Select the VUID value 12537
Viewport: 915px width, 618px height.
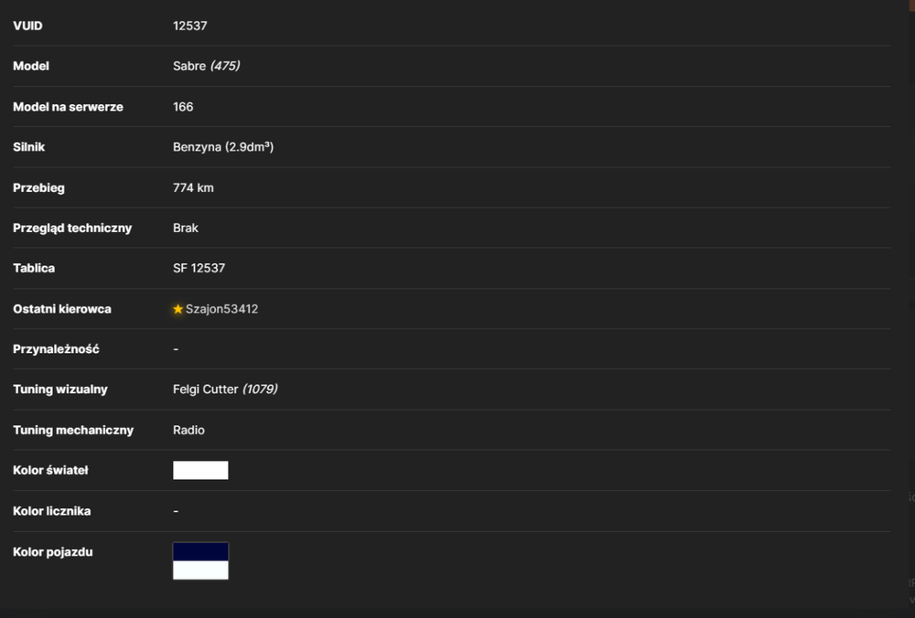pyautogui.click(x=190, y=26)
